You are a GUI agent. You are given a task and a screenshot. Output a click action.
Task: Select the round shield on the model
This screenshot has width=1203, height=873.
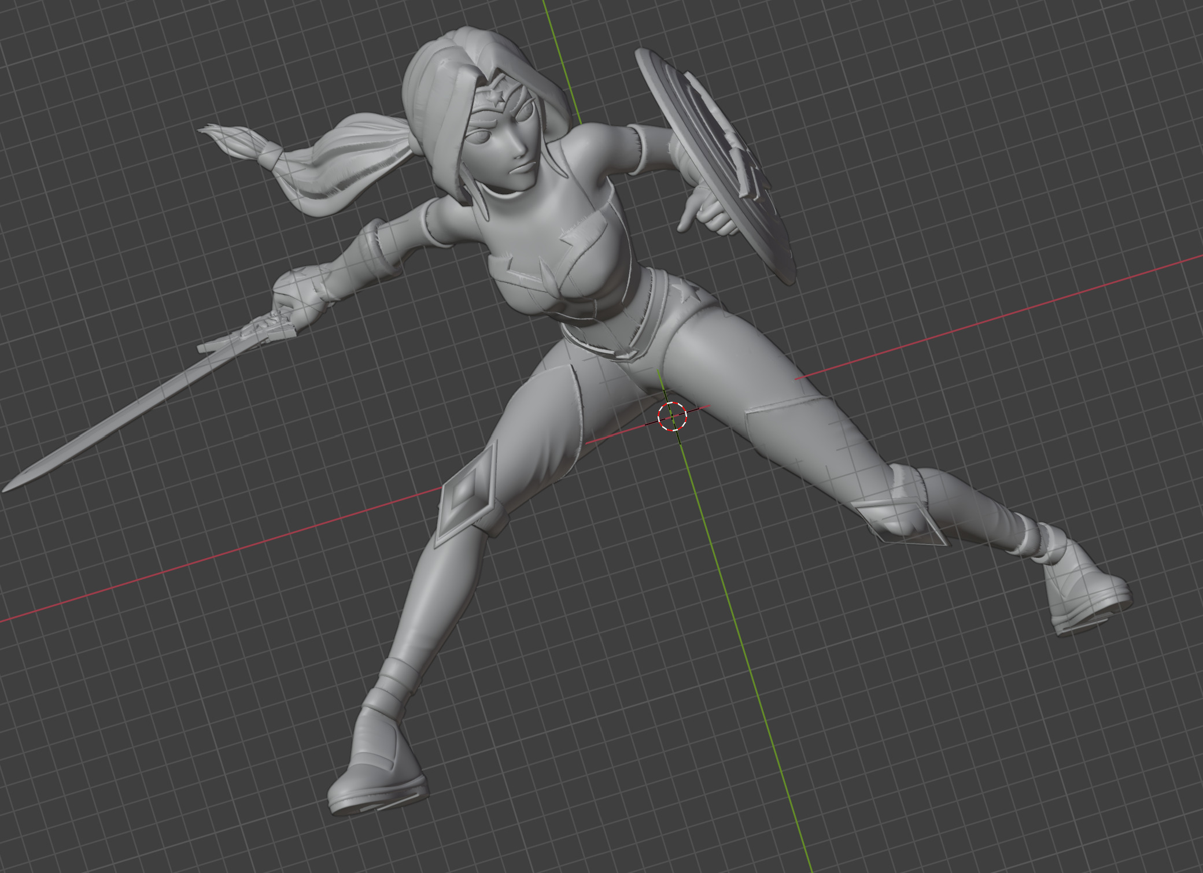click(x=715, y=166)
